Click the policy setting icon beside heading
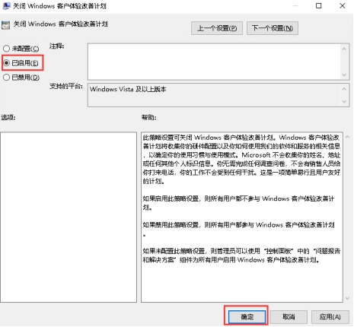The width and height of the screenshot is (354, 327). click(5, 25)
